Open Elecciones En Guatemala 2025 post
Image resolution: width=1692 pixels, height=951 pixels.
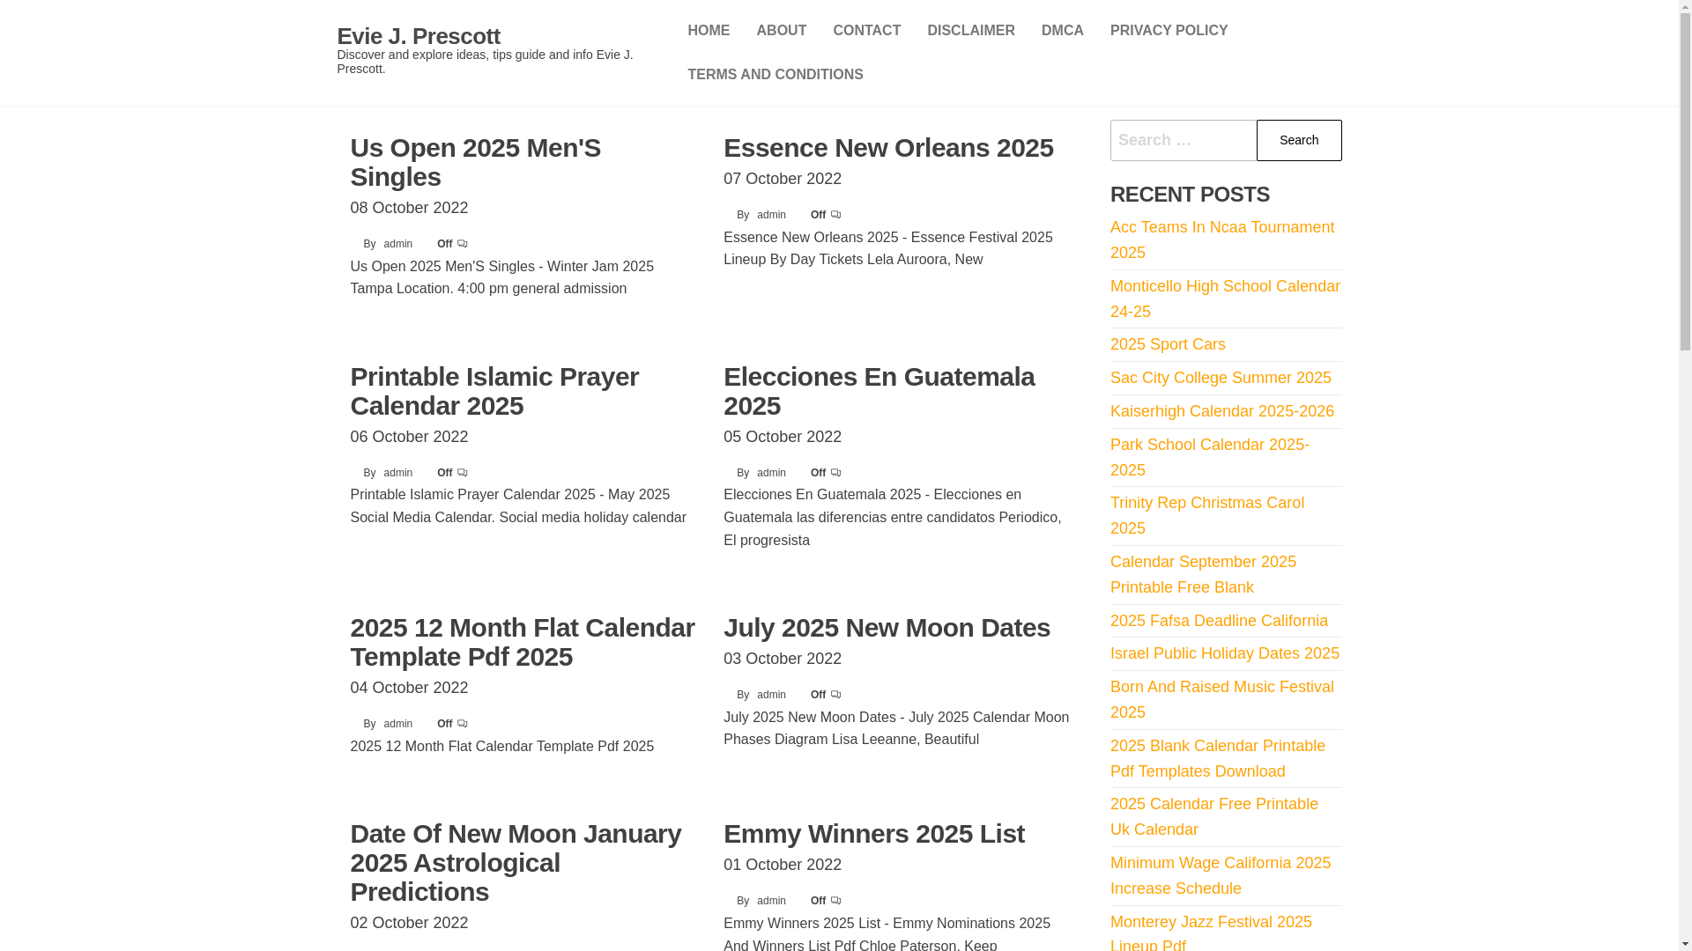coord(879,391)
